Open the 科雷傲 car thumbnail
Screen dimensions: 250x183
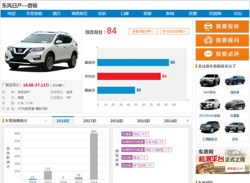coord(235,104)
